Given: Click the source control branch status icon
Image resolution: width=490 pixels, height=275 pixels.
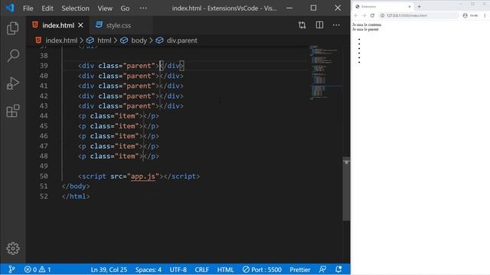Looking at the screenshot, I should [11, 270].
